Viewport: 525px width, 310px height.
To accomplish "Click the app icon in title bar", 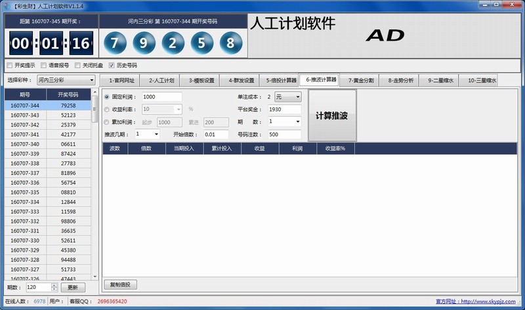I will tap(6, 5).
